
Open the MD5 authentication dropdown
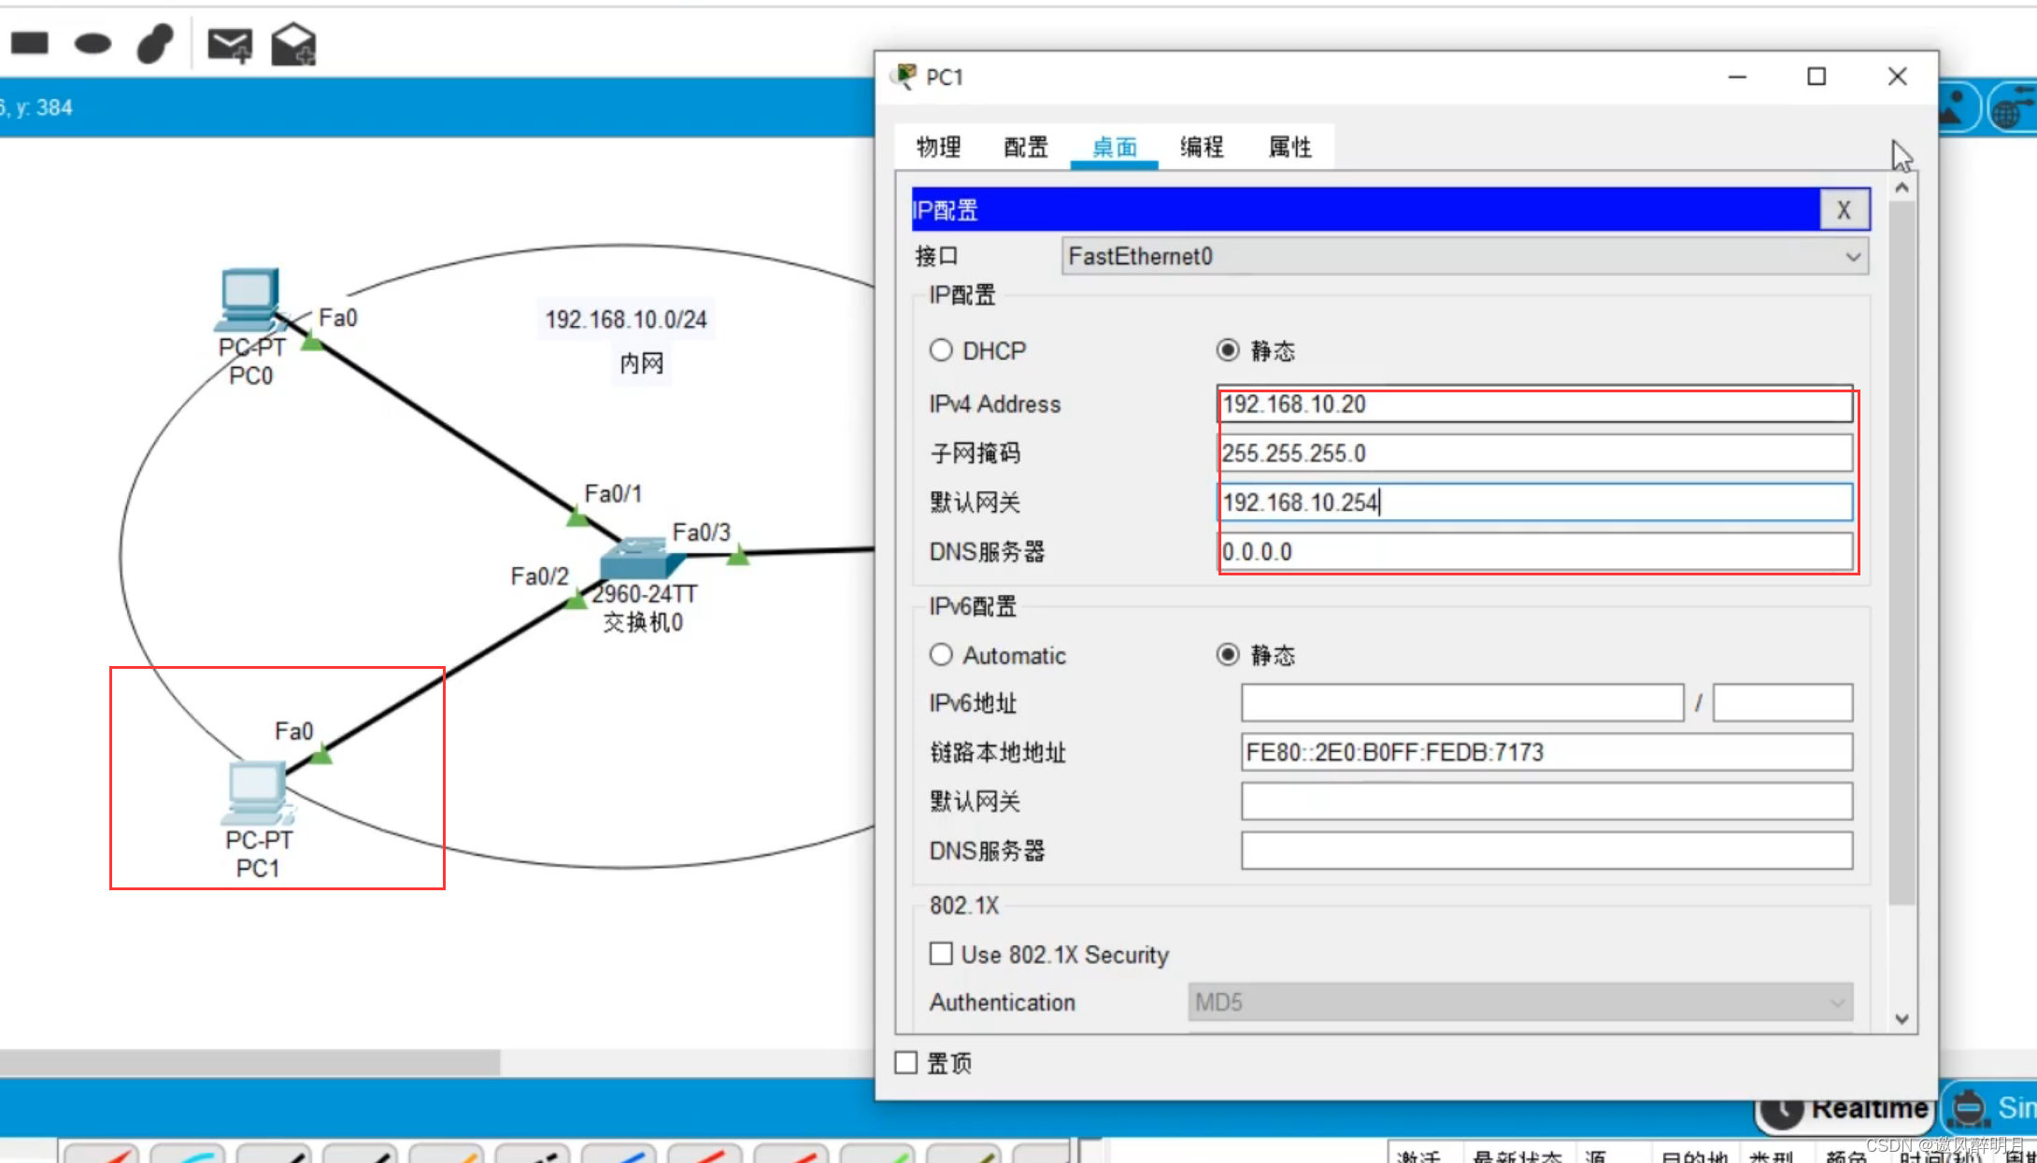click(x=1519, y=1002)
